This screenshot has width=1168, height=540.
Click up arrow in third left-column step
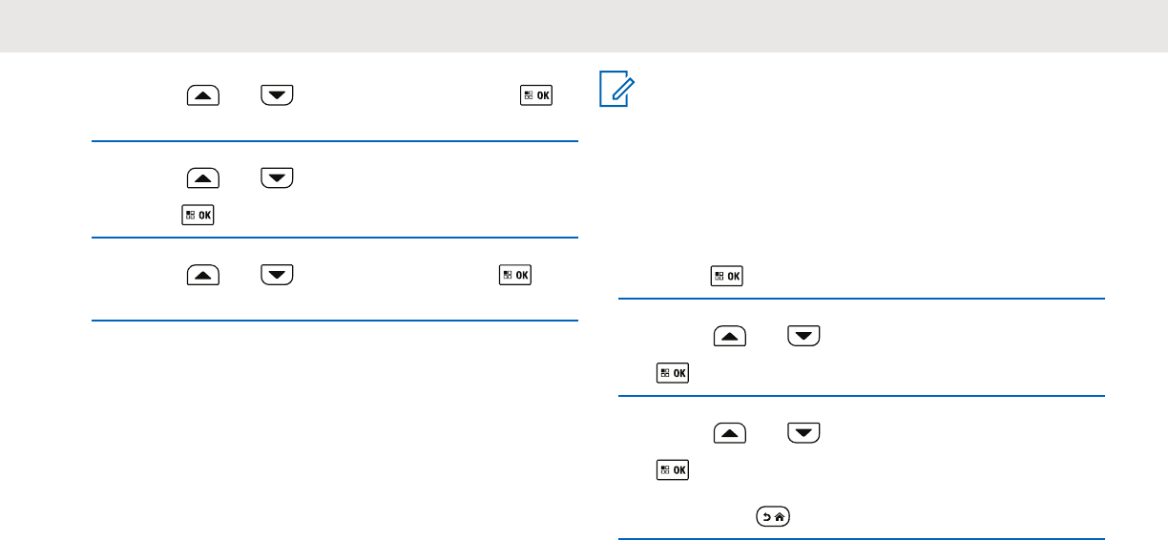(x=202, y=276)
